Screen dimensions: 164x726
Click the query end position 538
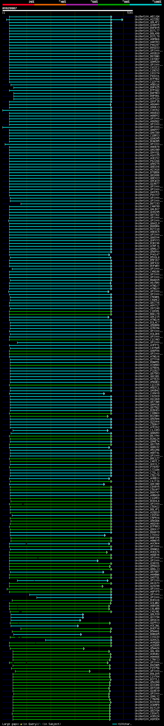[129, 13]
